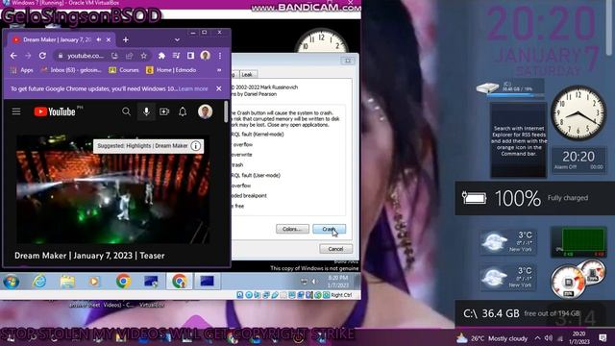
Task: Start YouTube voice search microphone
Action: point(146,111)
